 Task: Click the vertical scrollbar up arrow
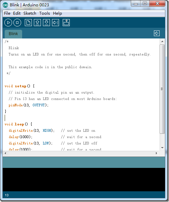click(162, 41)
